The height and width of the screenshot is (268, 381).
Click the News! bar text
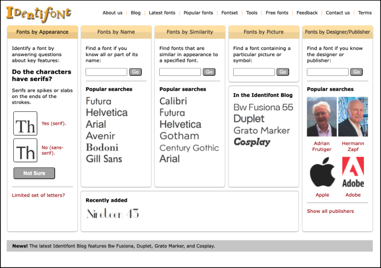pos(113,246)
